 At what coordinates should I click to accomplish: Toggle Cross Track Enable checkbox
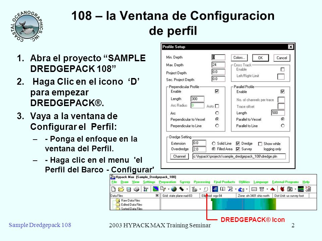pos(282,70)
